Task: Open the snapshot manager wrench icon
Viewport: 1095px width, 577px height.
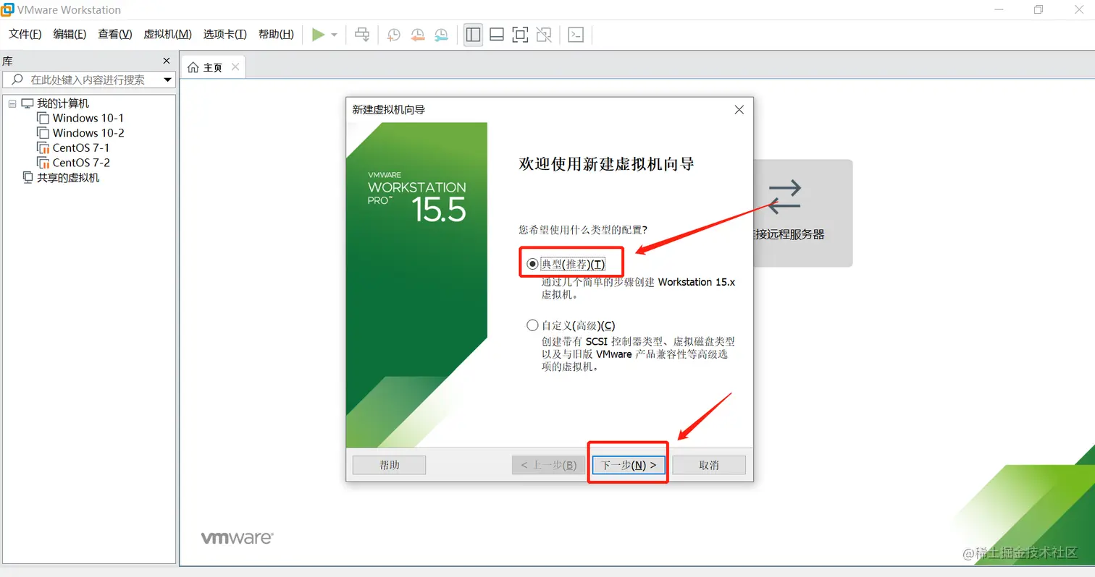Action: [x=441, y=34]
